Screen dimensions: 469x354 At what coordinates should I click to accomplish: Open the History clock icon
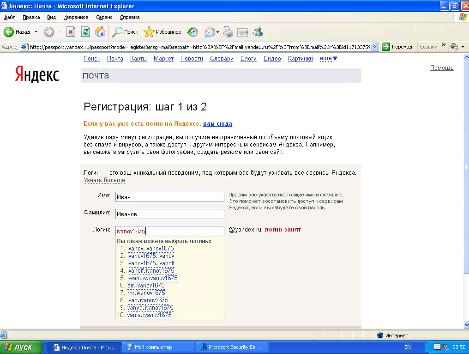(x=192, y=32)
